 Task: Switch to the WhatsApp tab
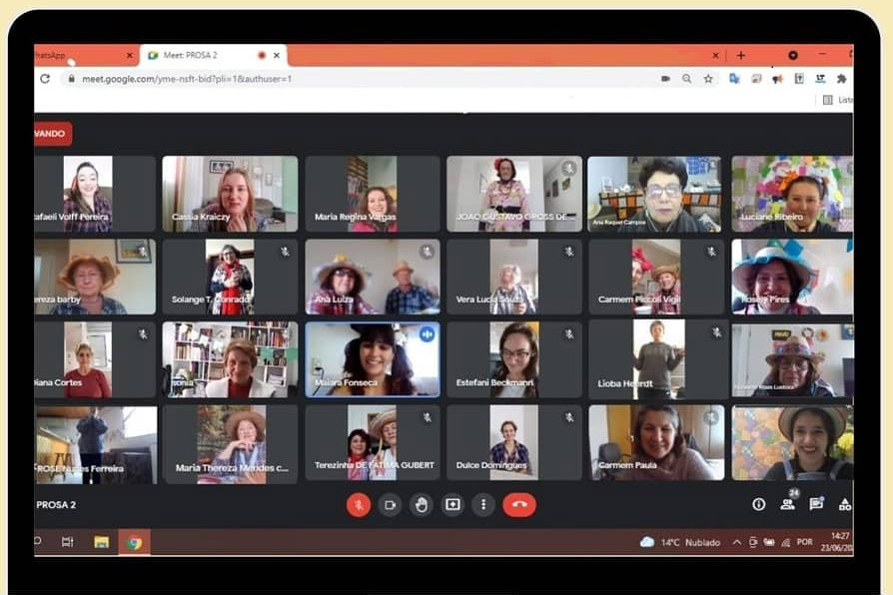[80, 55]
